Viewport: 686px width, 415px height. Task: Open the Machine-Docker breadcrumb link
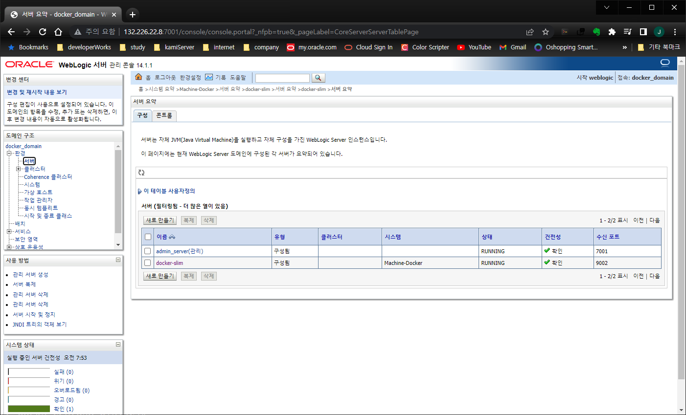(x=197, y=89)
